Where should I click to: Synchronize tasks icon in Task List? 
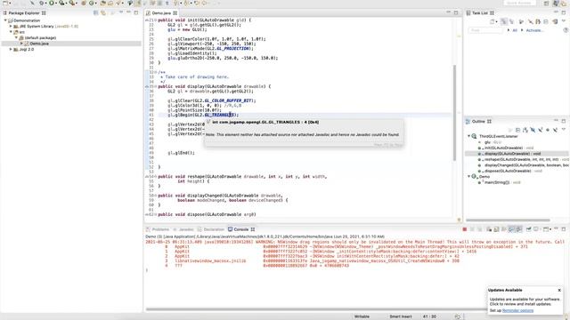click(x=555, y=21)
